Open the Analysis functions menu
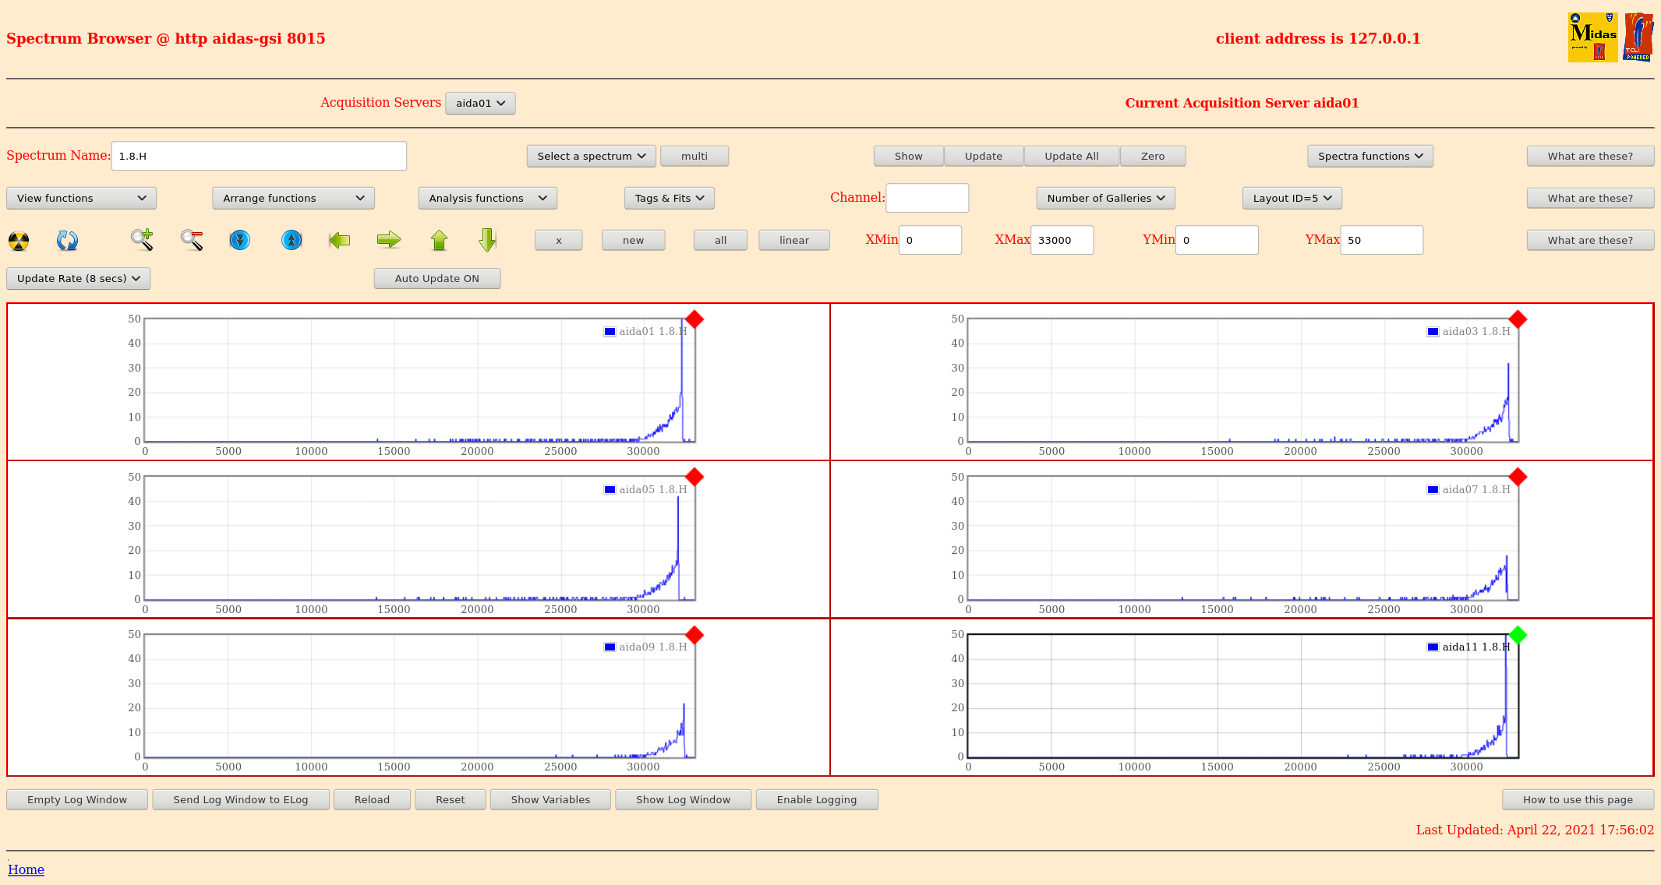 tap(487, 199)
